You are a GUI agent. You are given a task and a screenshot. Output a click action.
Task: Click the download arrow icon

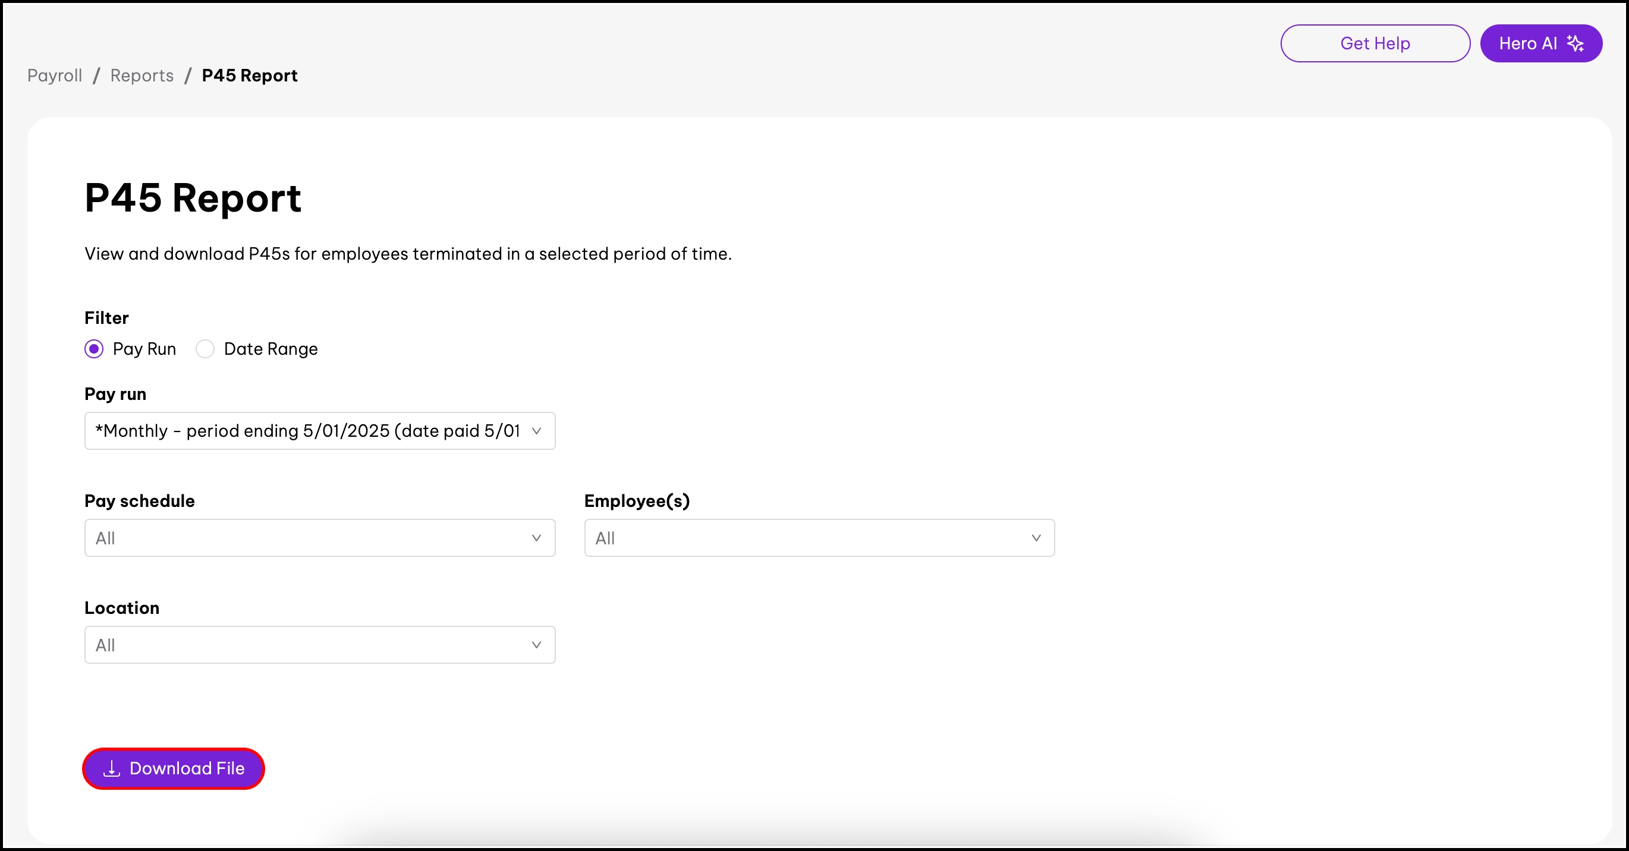pyautogui.click(x=111, y=768)
